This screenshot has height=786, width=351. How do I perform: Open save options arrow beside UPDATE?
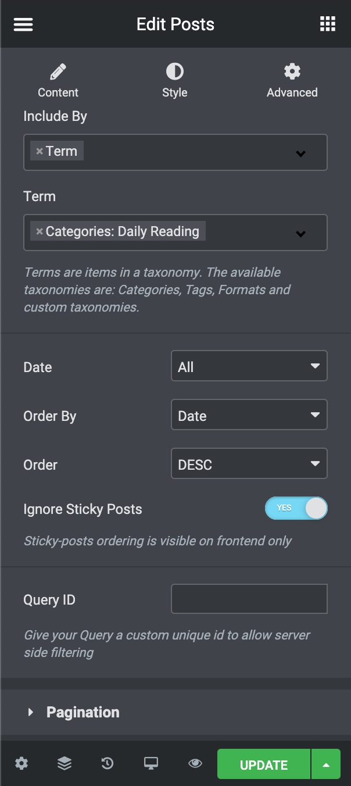pyautogui.click(x=326, y=764)
